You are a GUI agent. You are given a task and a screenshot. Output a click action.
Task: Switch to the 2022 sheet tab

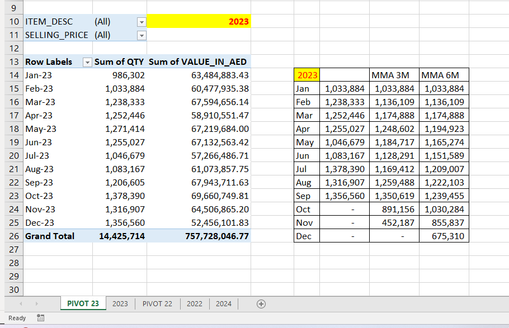tap(194, 303)
